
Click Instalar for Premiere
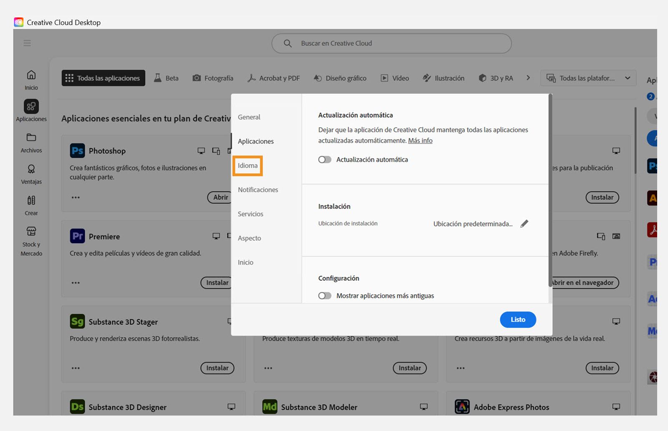click(216, 282)
